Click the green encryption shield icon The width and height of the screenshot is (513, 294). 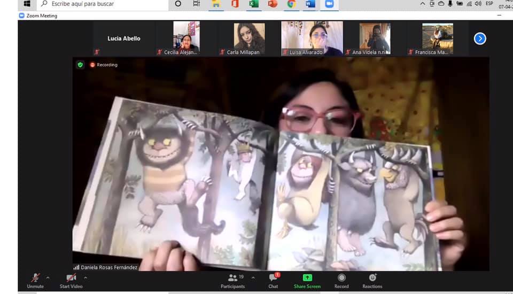[x=80, y=65]
